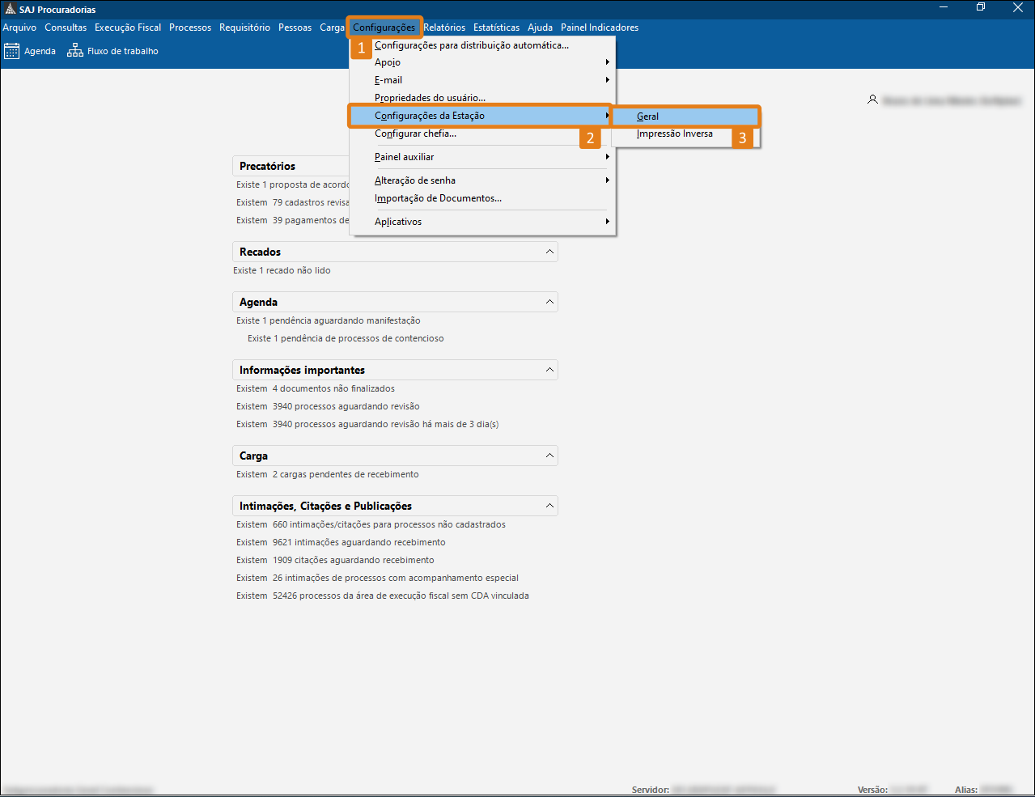Open the Relatórios menu
This screenshot has width=1035, height=797.
(x=444, y=28)
